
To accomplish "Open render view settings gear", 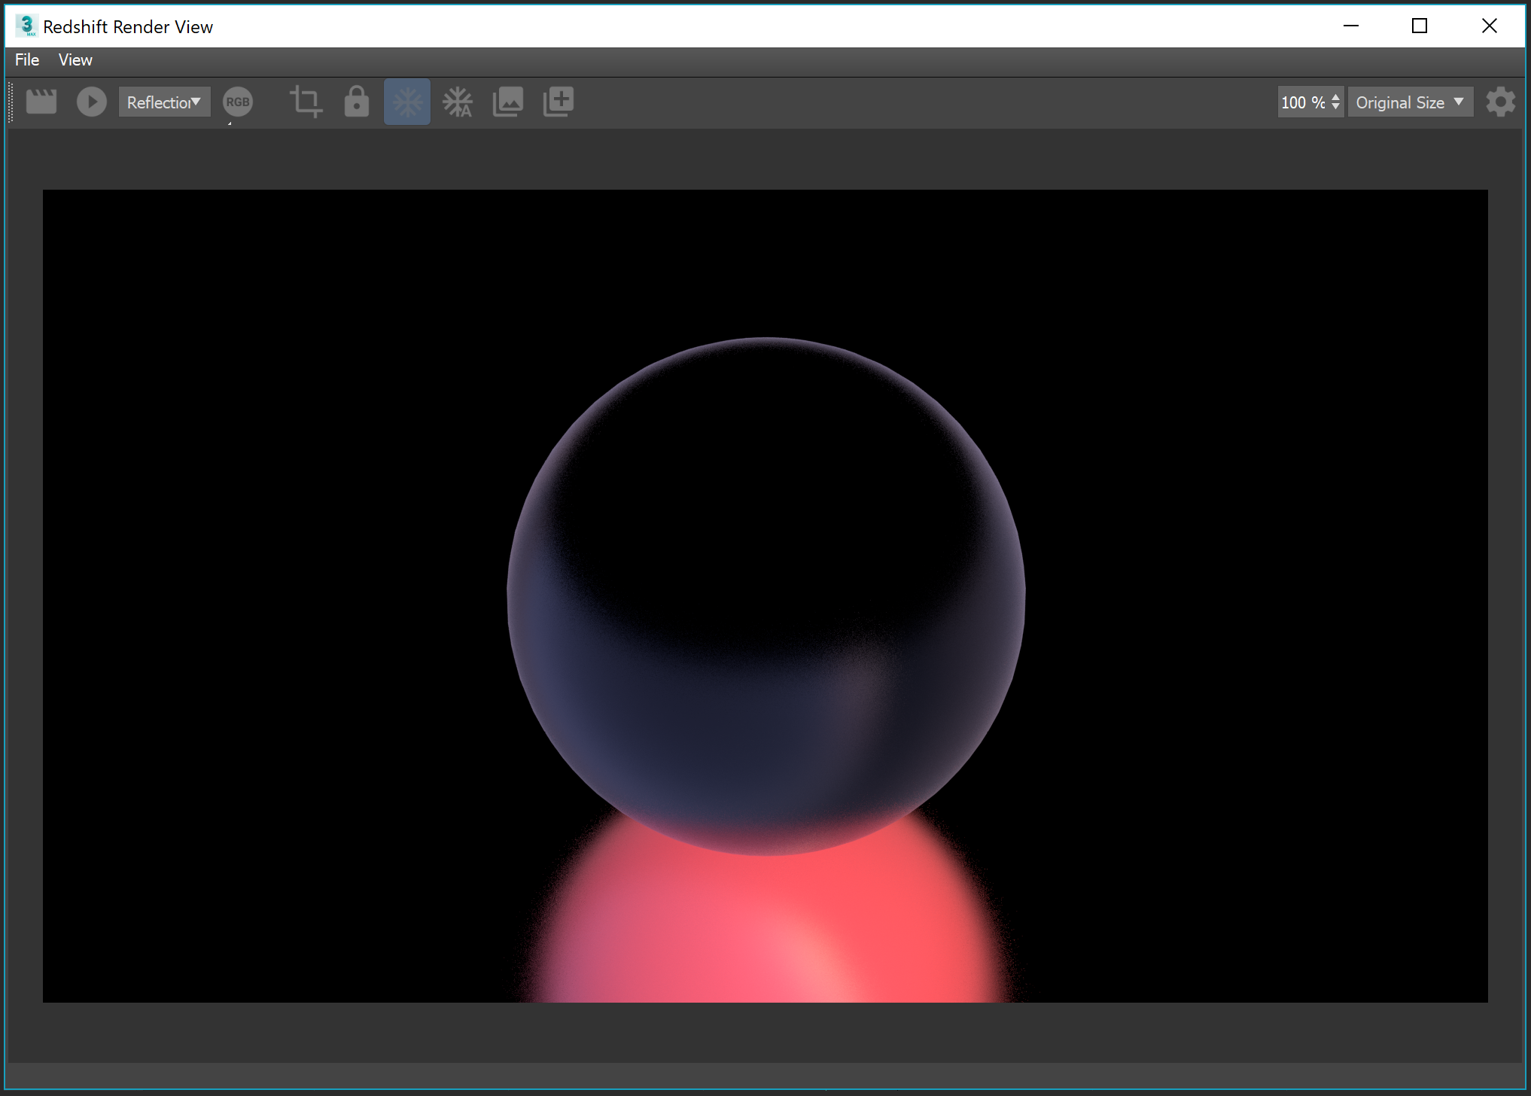I will click(1500, 102).
